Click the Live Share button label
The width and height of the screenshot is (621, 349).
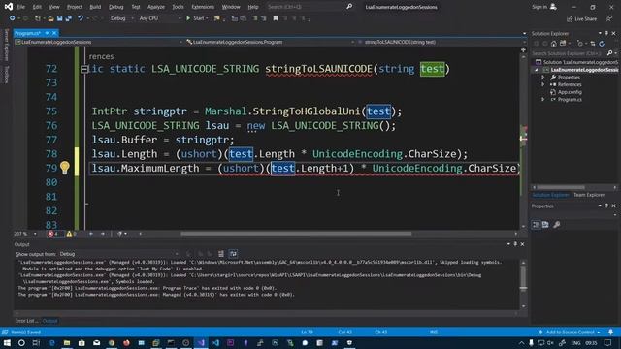[585, 19]
